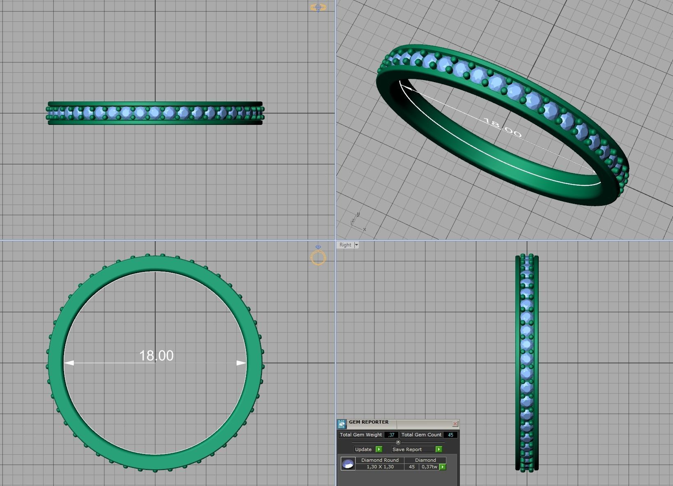The width and height of the screenshot is (673, 486).
Task: Click the 'Diamond Round' cell
Action: point(380,460)
